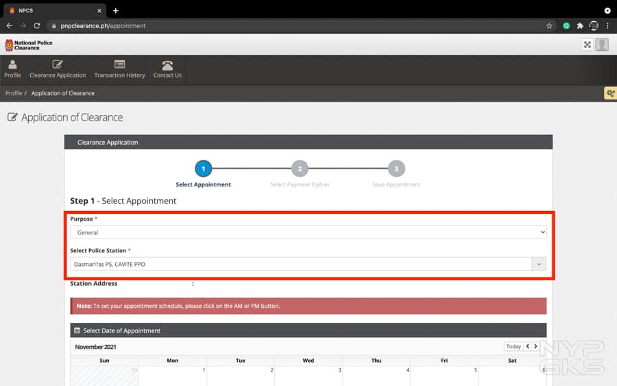Expand the Purpose dropdown

point(308,232)
